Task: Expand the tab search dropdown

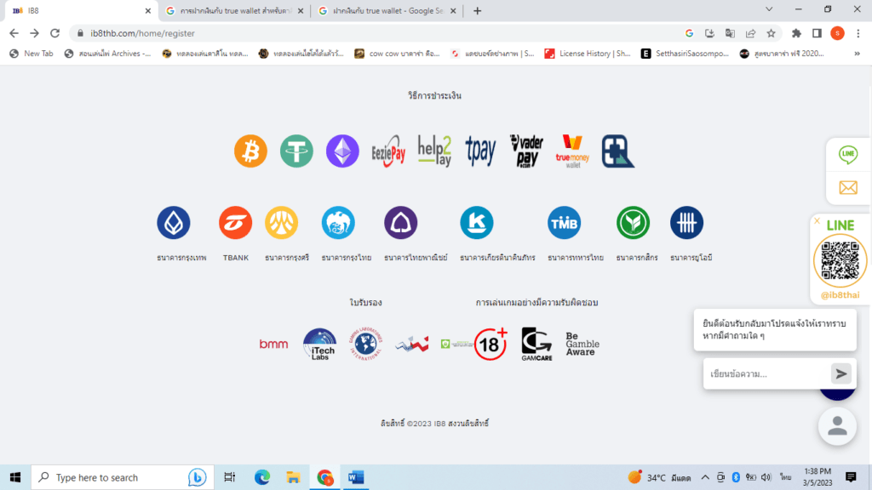Action: (x=769, y=9)
